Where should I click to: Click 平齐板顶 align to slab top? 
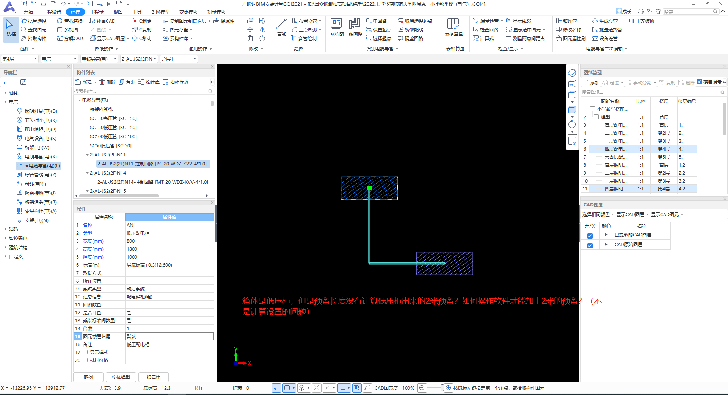click(642, 21)
